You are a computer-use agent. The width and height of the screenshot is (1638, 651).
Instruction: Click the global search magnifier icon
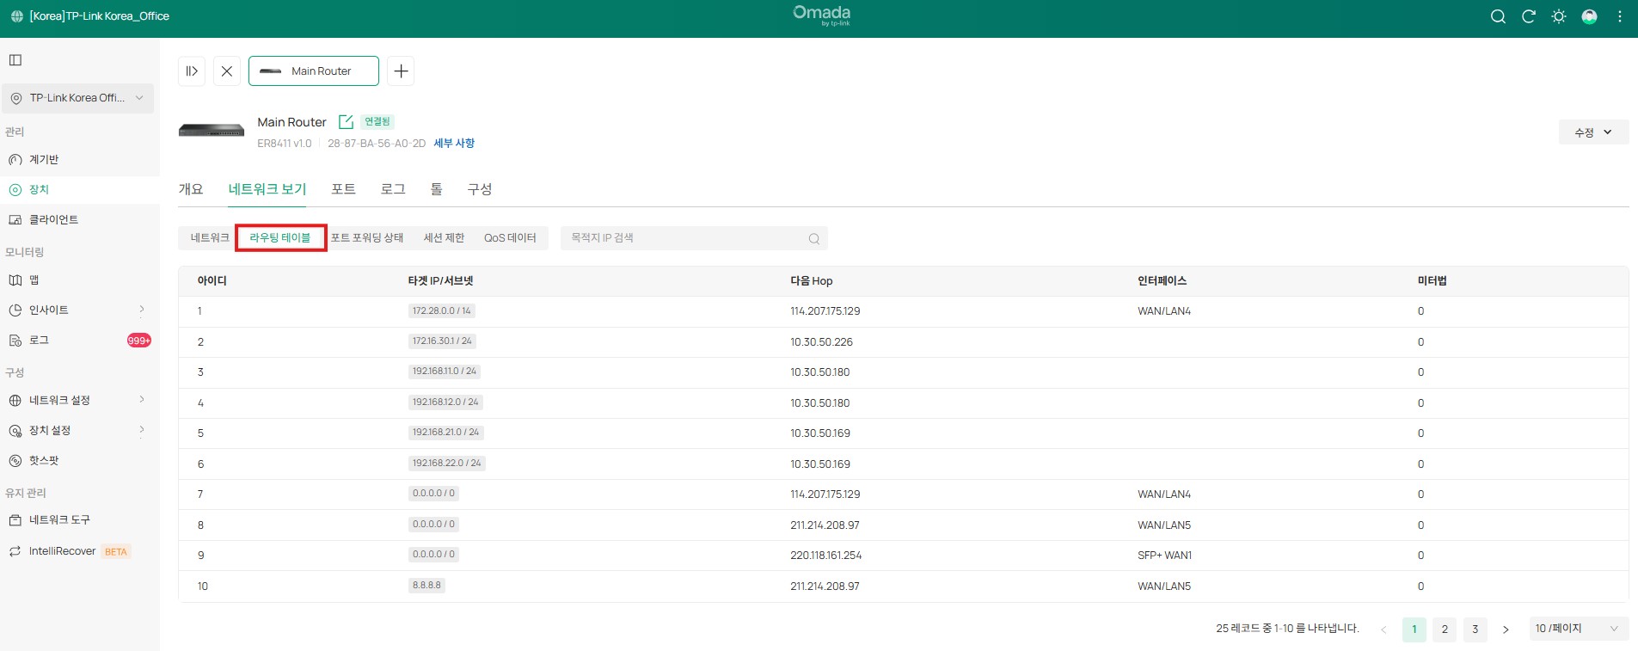(1498, 16)
